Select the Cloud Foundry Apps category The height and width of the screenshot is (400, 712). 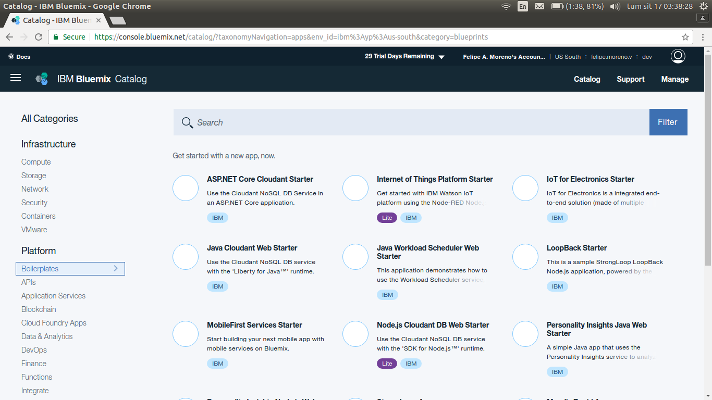pos(54,323)
